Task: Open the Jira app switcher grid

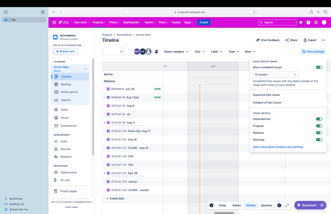Action: tap(54, 23)
